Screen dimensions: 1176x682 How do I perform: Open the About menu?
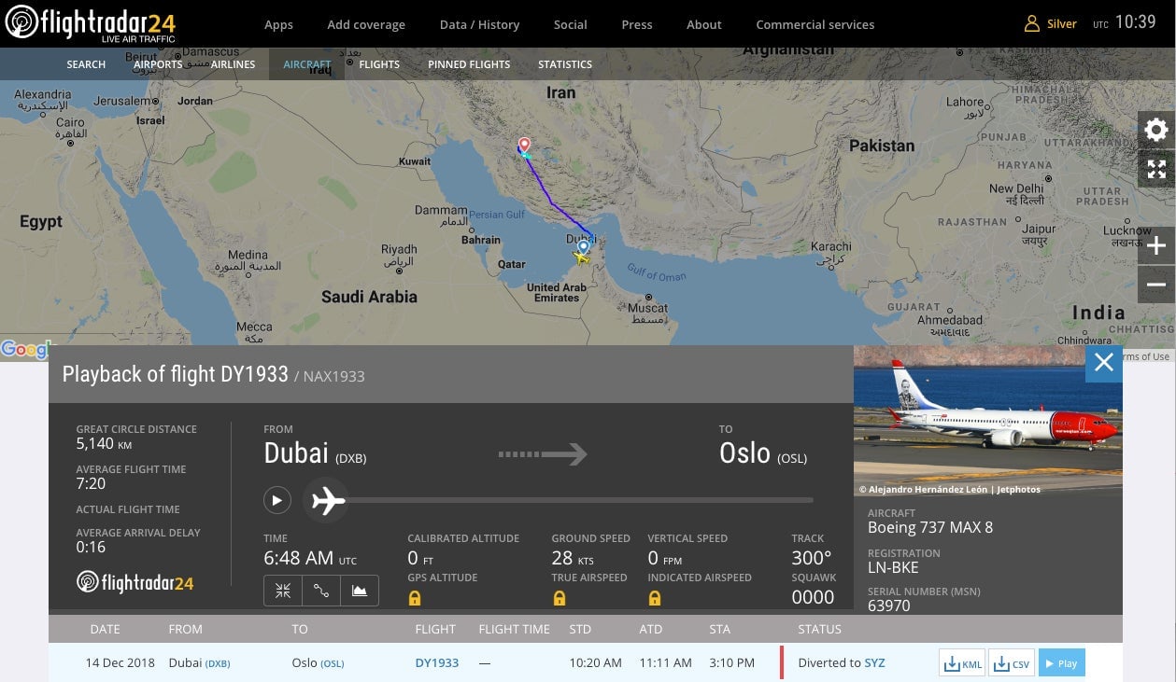(704, 25)
